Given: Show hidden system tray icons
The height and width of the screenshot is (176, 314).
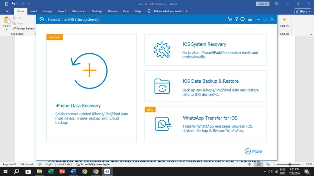Looking at the screenshot, I should tap(265, 171).
